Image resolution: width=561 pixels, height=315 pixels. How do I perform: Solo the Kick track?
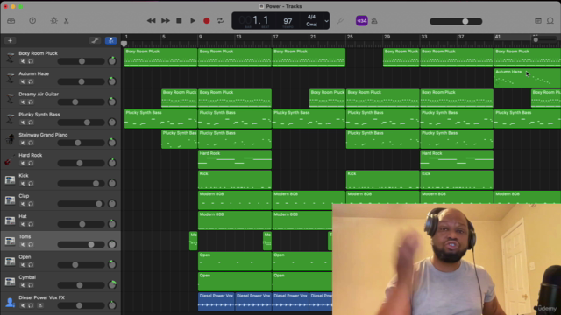(x=31, y=184)
